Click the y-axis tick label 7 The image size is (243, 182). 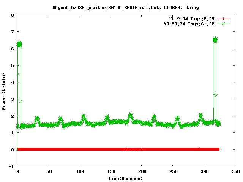[x=13, y=32]
